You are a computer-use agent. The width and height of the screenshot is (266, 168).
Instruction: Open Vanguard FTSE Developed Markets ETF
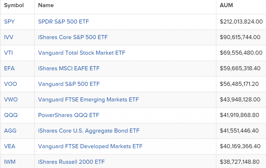point(90,146)
